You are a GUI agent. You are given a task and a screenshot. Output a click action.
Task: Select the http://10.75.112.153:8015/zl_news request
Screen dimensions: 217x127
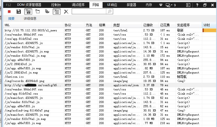tap(31, 31)
